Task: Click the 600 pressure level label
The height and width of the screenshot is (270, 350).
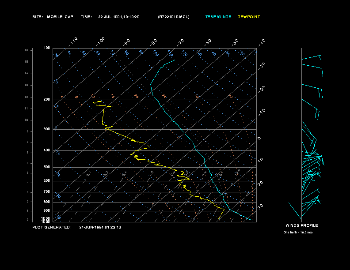Action: (x=47, y=181)
